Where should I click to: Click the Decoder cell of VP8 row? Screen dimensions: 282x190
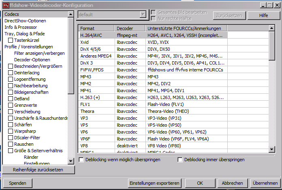click(x=130, y=145)
